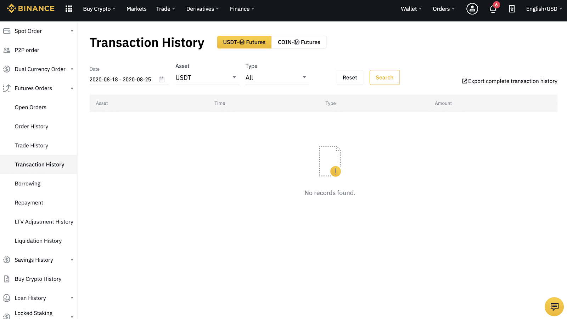
Task: Open the notifications bell icon
Action: point(493,9)
